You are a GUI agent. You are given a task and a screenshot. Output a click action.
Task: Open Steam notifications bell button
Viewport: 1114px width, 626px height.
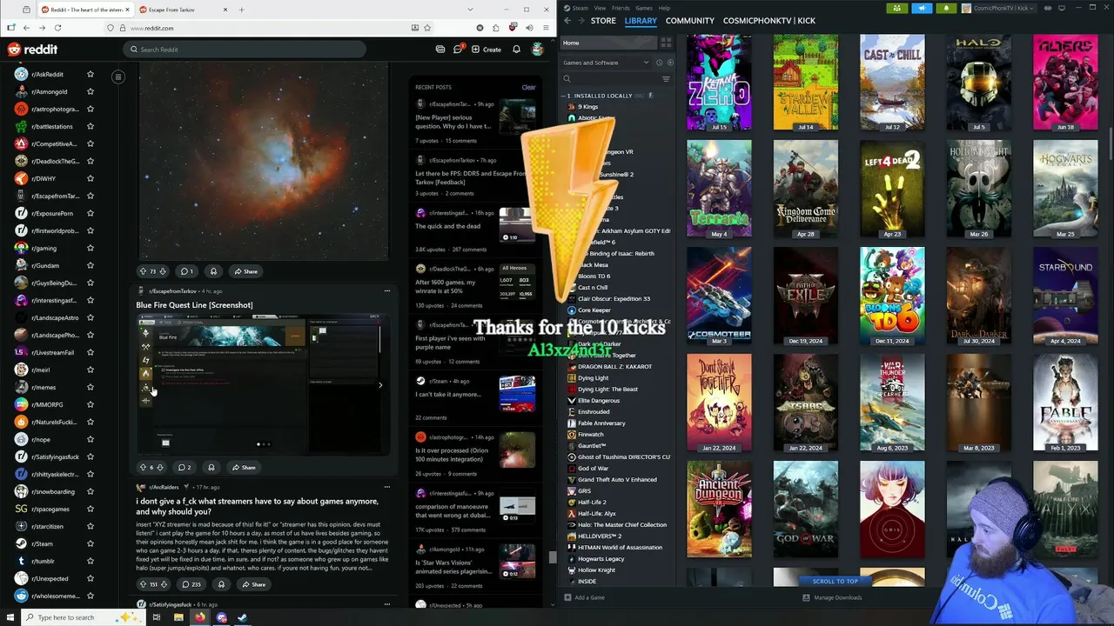(x=946, y=8)
